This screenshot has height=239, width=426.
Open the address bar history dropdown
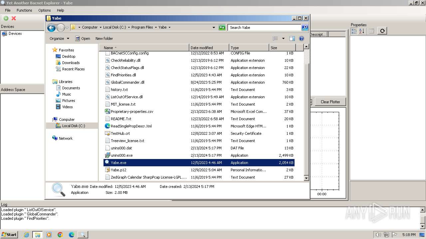click(214, 28)
